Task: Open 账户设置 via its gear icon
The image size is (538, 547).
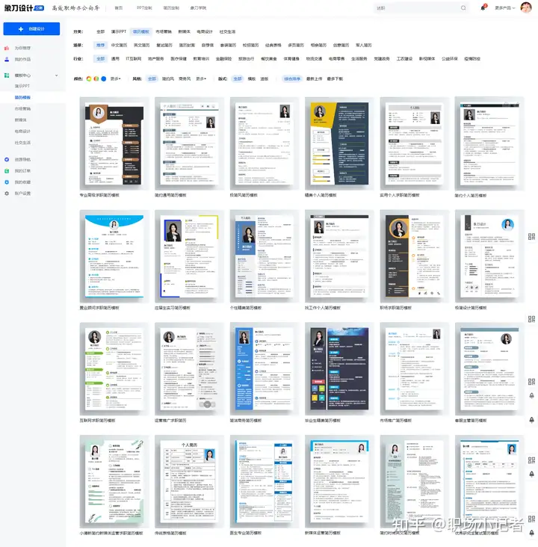Action: [7, 194]
